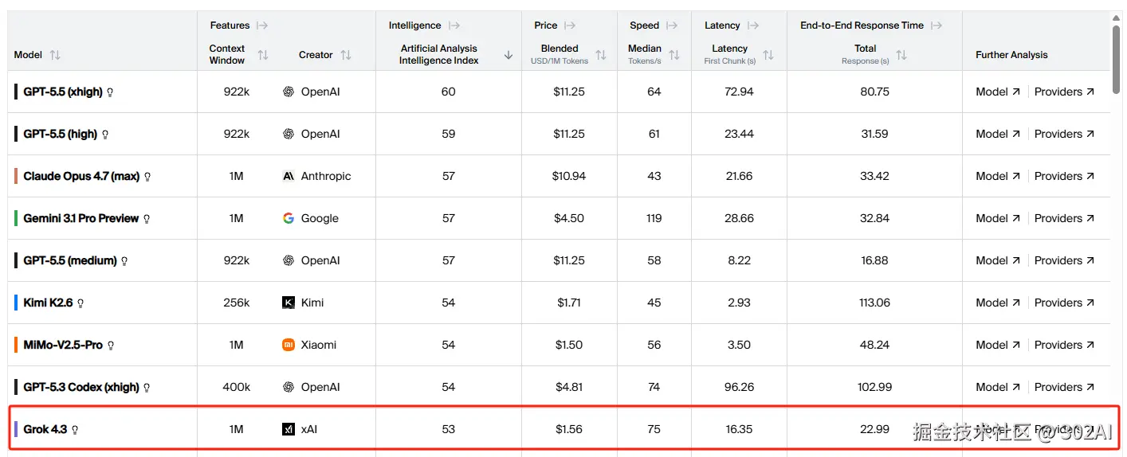Sort table by Model name

(55, 55)
